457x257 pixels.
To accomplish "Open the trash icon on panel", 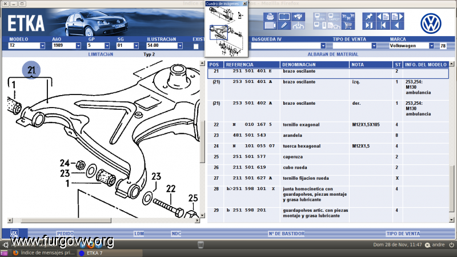I will point(201,245).
